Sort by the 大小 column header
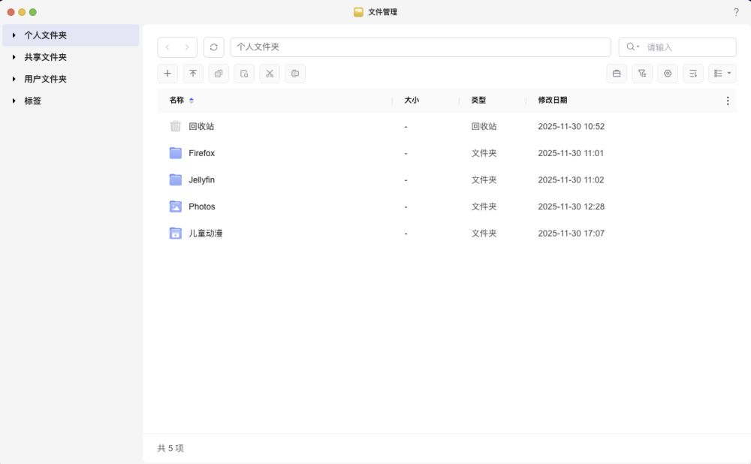The image size is (751, 464). coord(412,100)
